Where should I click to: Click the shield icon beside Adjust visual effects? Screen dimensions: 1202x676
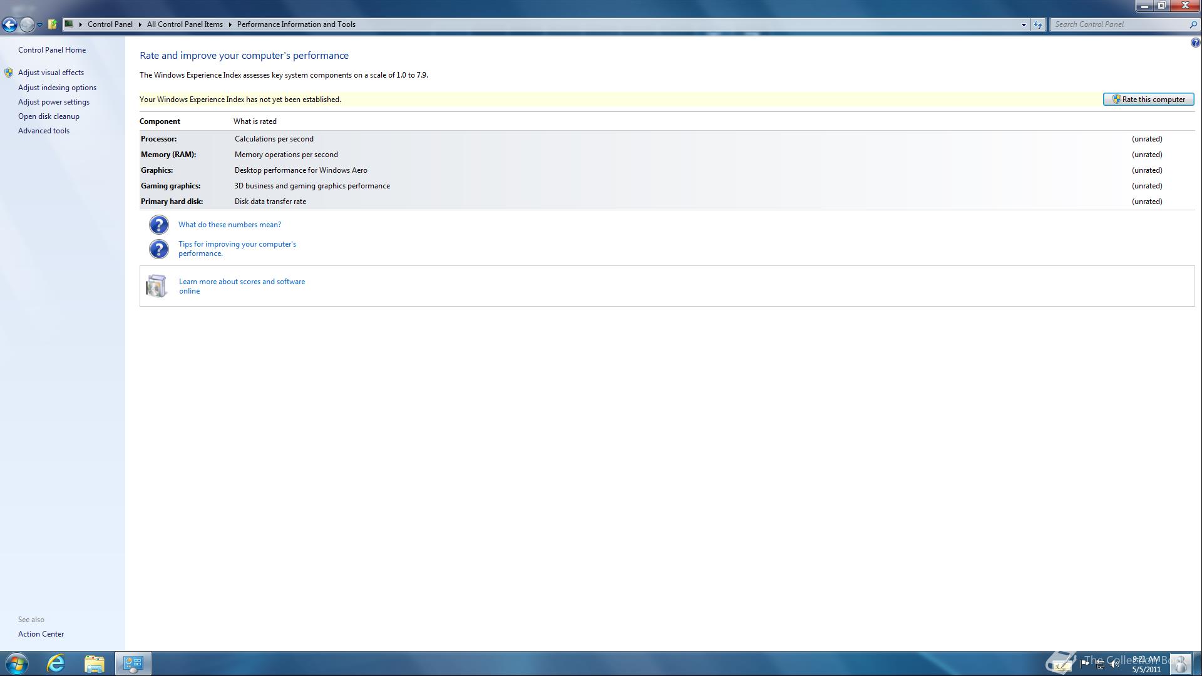(9, 73)
